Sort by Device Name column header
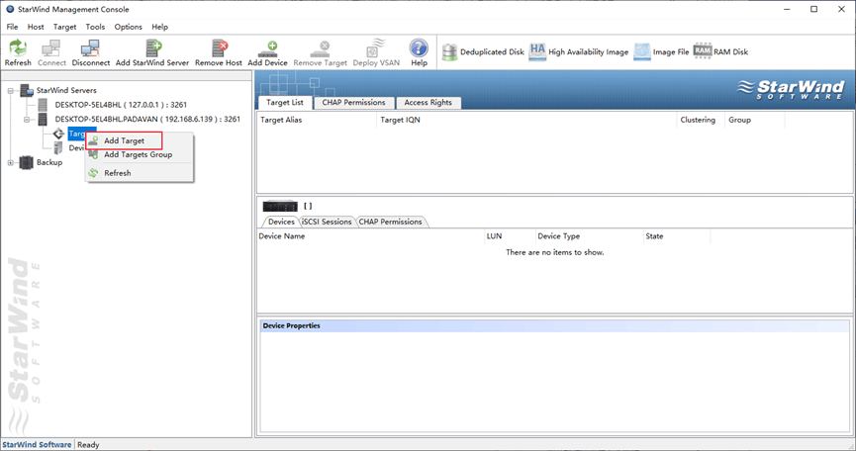Image resolution: width=856 pixels, height=451 pixels. [371, 236]
